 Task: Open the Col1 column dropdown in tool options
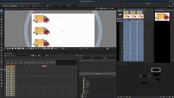(5, 6)
